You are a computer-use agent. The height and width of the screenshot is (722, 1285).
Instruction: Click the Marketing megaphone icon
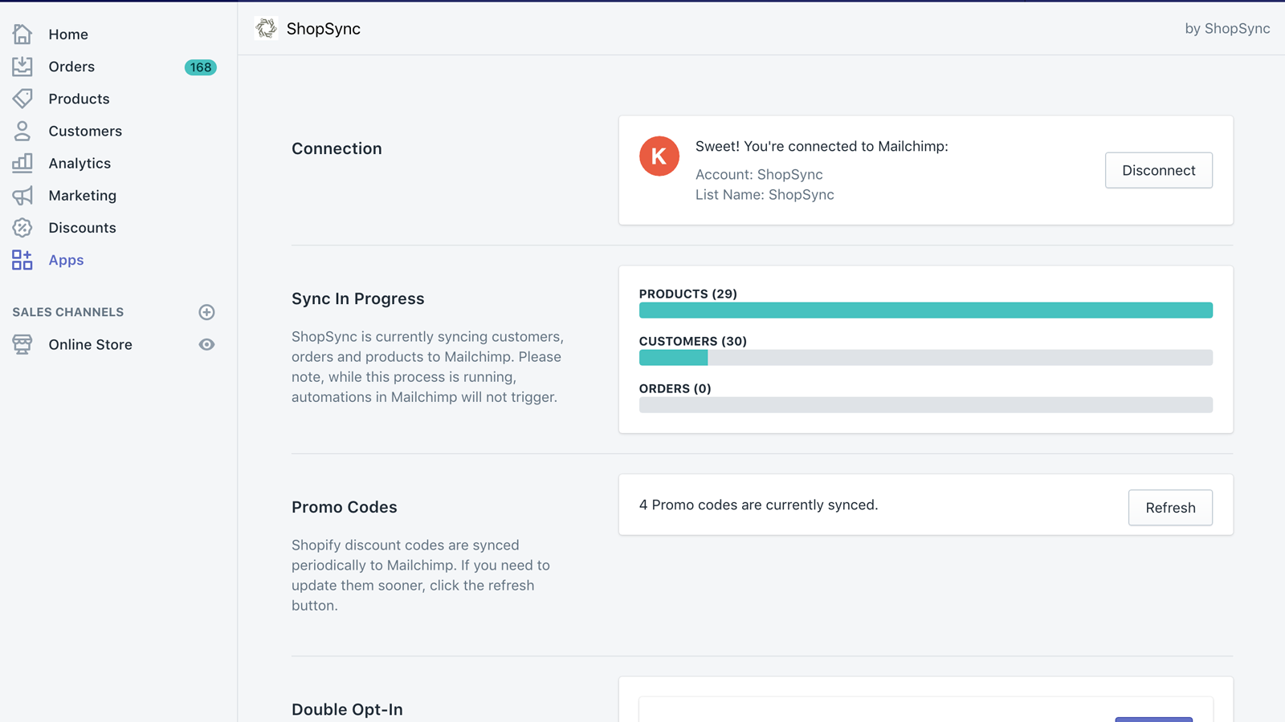click(x=22, y=196)
